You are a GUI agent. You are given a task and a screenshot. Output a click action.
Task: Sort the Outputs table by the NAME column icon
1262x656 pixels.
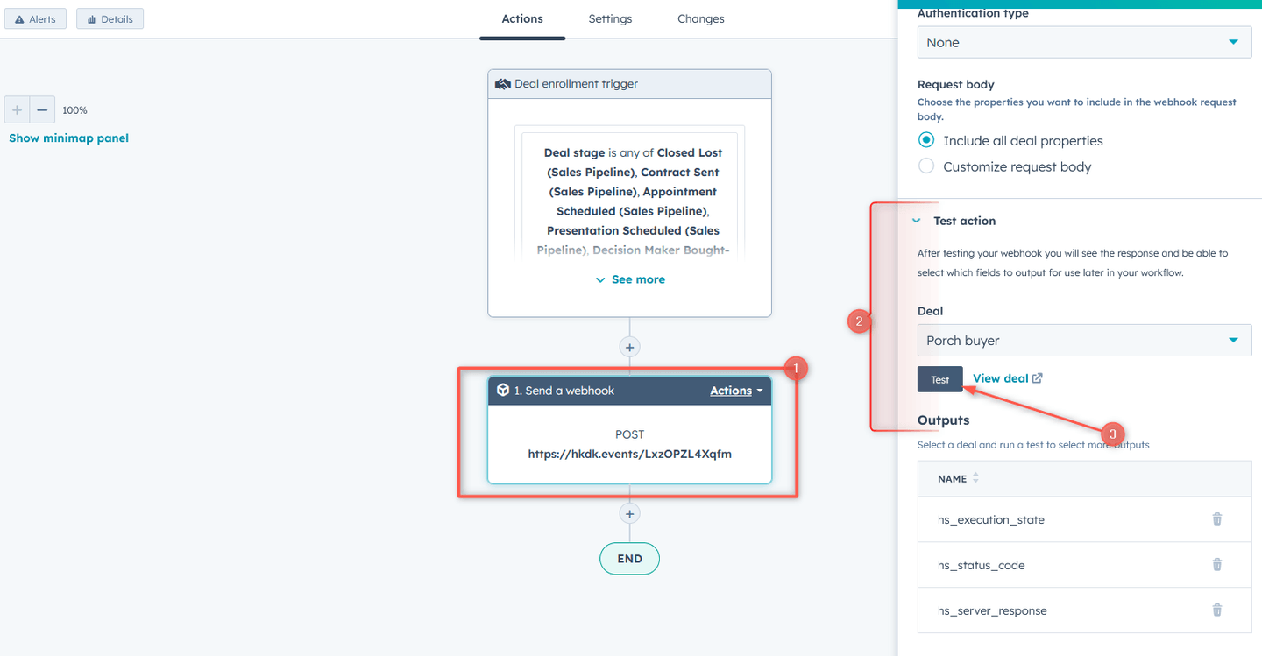(975, 478)
